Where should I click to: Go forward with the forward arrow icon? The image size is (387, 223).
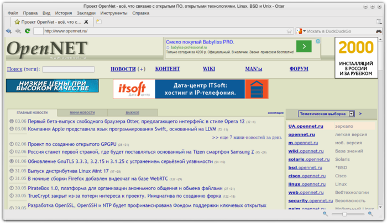tap(18, 31)
